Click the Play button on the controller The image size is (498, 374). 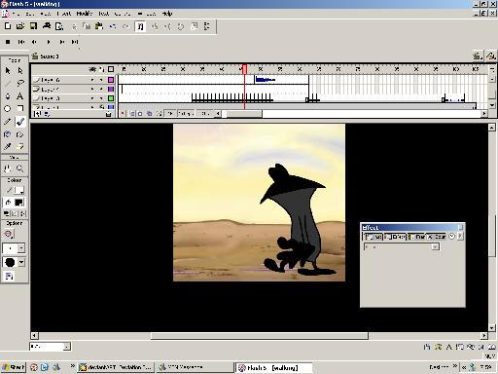point(49,42)
